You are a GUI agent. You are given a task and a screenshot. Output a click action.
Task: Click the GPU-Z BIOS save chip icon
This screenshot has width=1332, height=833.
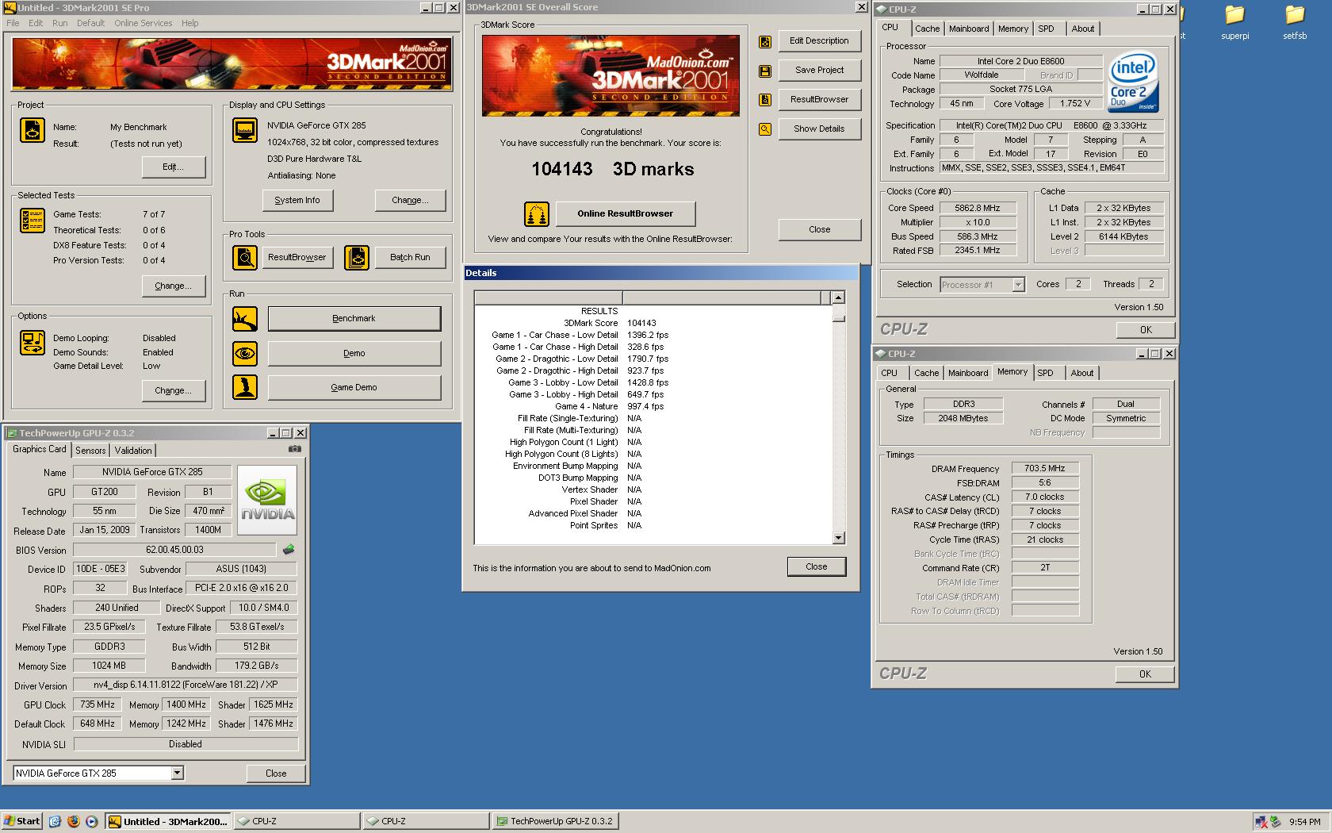coord(289,549)
